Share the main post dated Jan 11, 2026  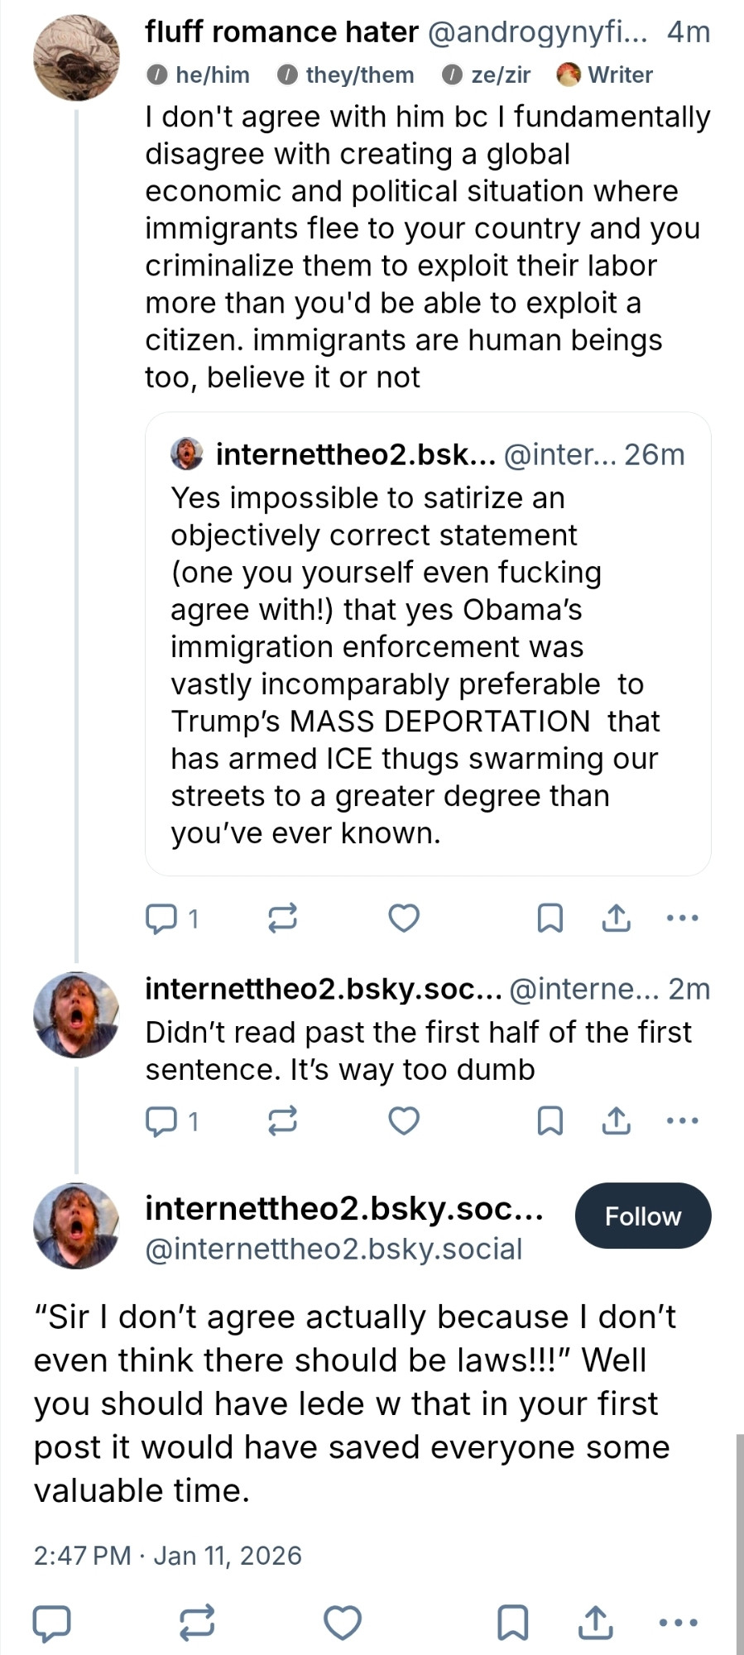click(596, 1623)
